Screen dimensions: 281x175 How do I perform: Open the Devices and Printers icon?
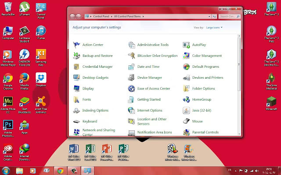coord(186,77)
